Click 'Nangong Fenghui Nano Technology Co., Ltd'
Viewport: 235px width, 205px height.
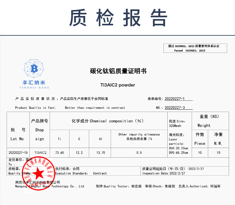coord(50,186)
